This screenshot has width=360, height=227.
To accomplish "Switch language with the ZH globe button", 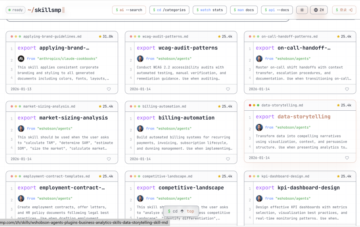I will (x=319, y=10).
